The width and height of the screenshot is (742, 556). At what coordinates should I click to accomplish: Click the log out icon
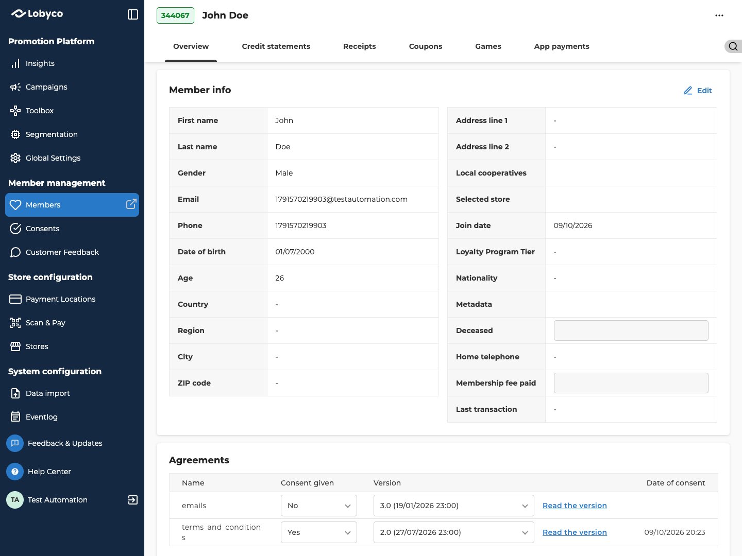133,500
